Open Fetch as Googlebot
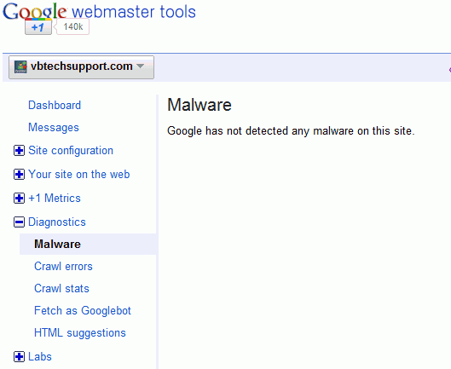Viewport: 451px width, 369px height. pos(83,310)
